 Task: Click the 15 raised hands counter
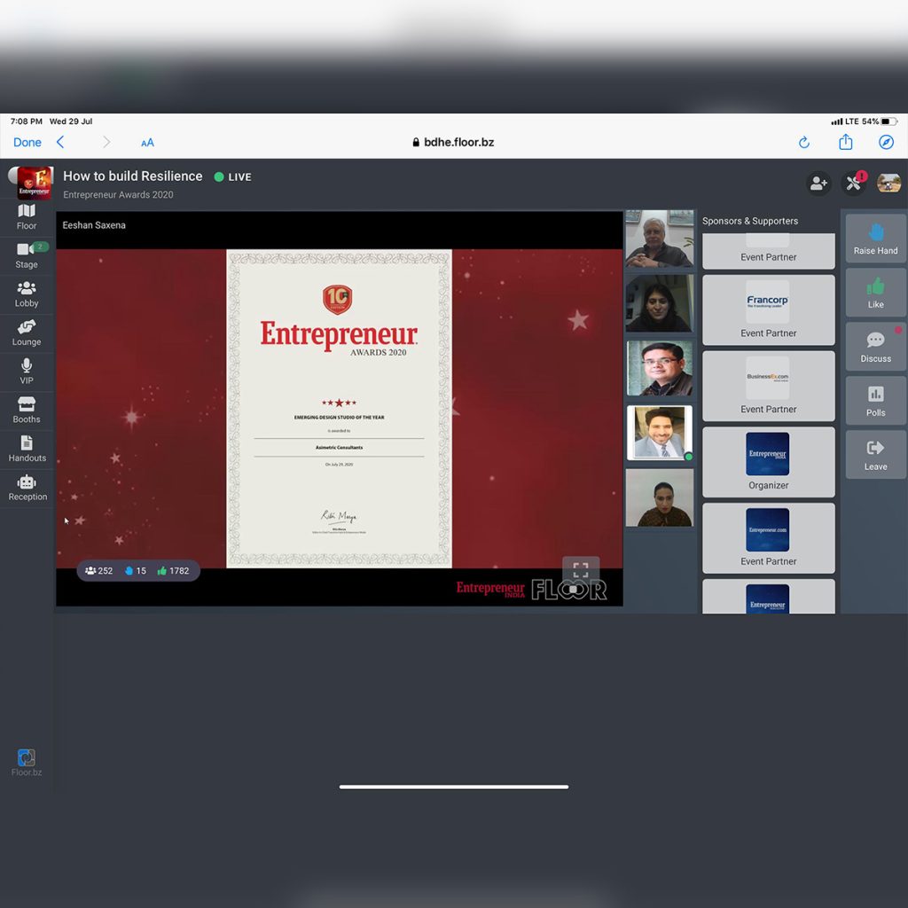point(136,571)
